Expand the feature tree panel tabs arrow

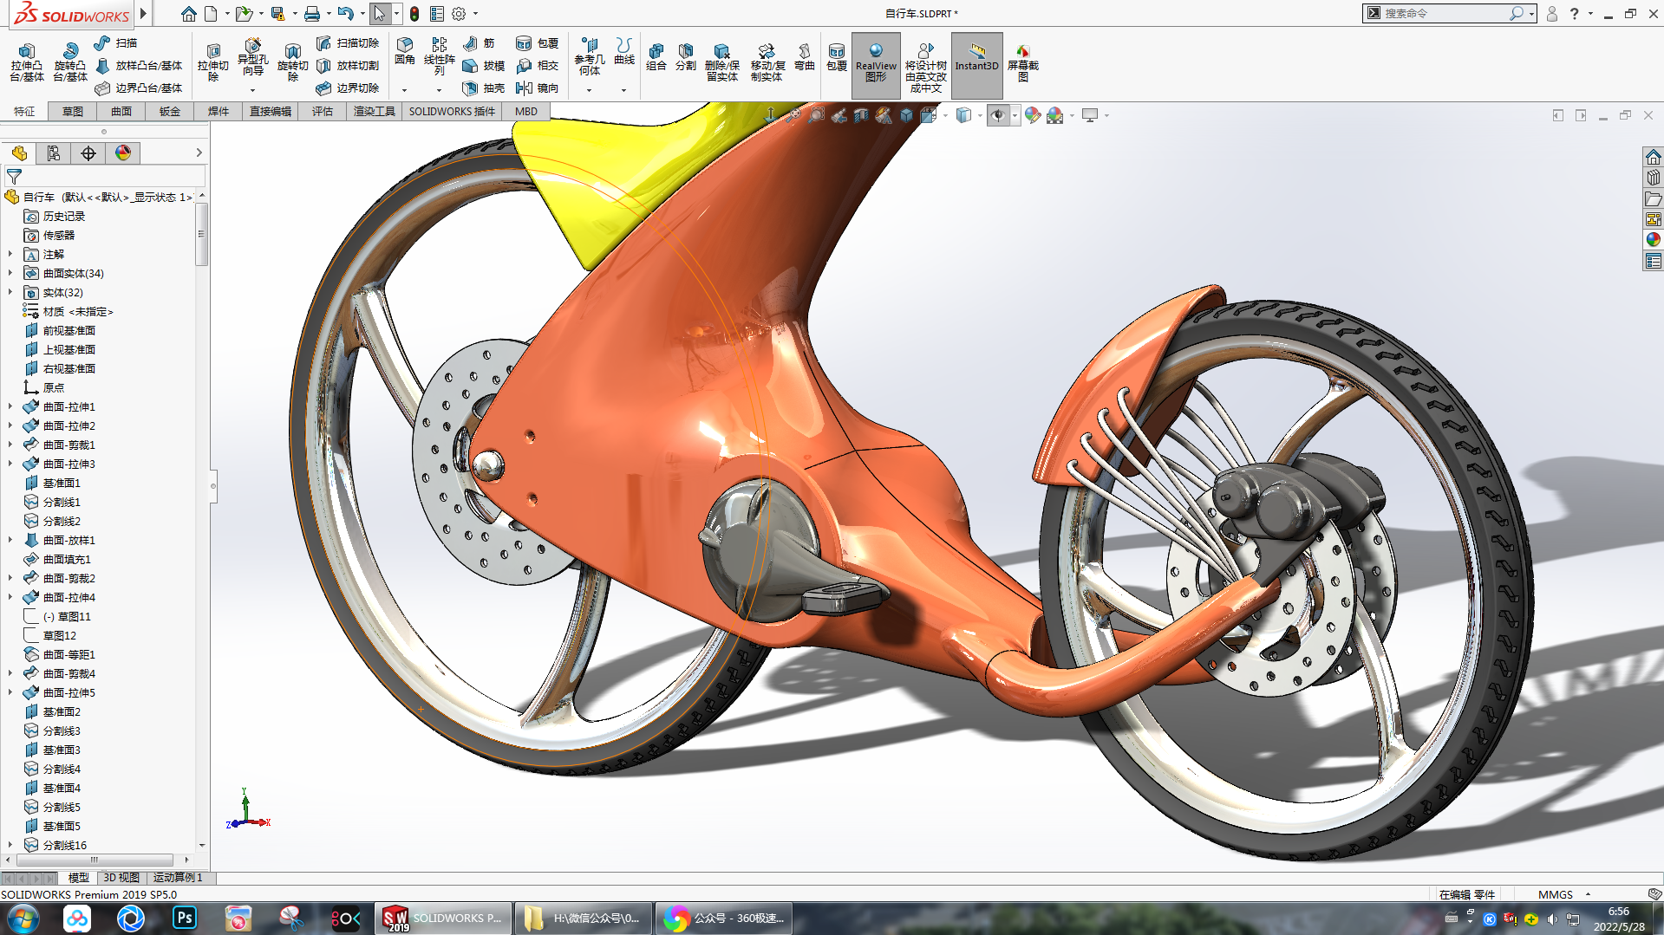(199, 153)
